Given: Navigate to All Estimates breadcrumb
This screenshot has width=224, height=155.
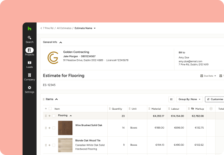Looking at the screenshot, I should [x=64, y=28].
